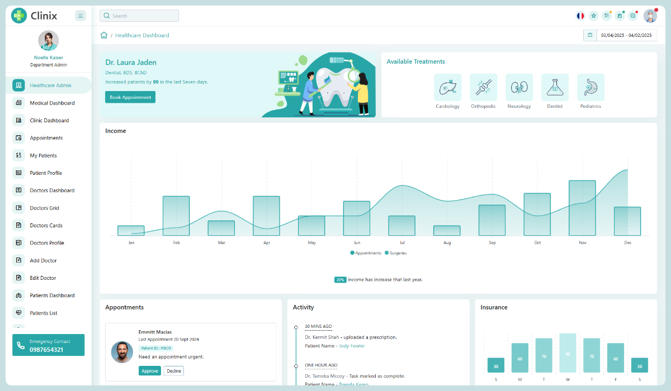The height and width of the screenshot is (391, 671).
Task: Open the Dentist treatment category
Action: [x=555, y=87]
